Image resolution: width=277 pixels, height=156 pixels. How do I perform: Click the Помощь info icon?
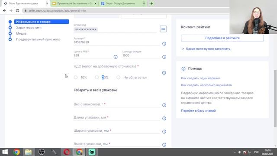coord(184,68)
